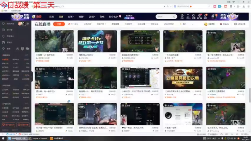Image resolution: width=251 pixels, height=141 pixels.
Task: Open the 直播 nav item
Action: pyautogui.click(x=61, y=17)
